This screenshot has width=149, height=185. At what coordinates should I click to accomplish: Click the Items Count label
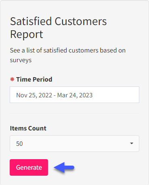28,128
